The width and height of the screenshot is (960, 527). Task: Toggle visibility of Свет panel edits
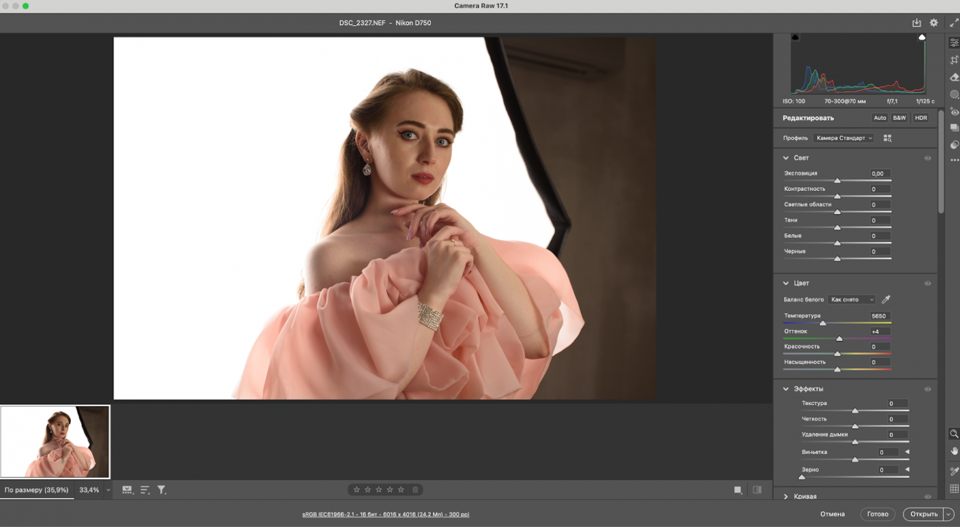927,158
